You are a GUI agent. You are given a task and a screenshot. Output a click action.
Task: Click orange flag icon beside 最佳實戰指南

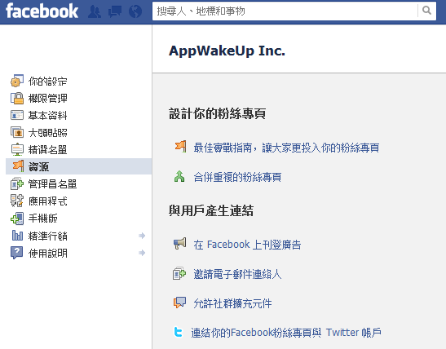tap(181, 146)
